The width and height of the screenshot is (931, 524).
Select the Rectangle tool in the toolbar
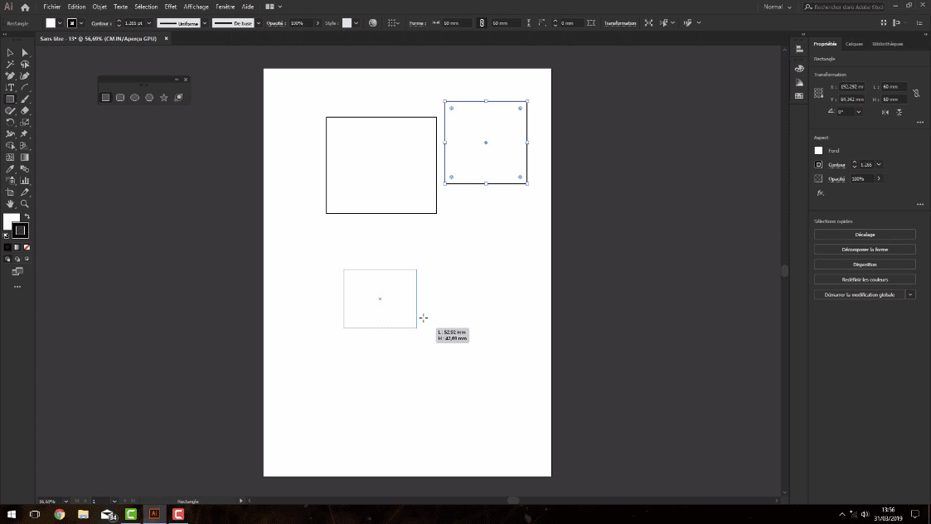point(10,99)
